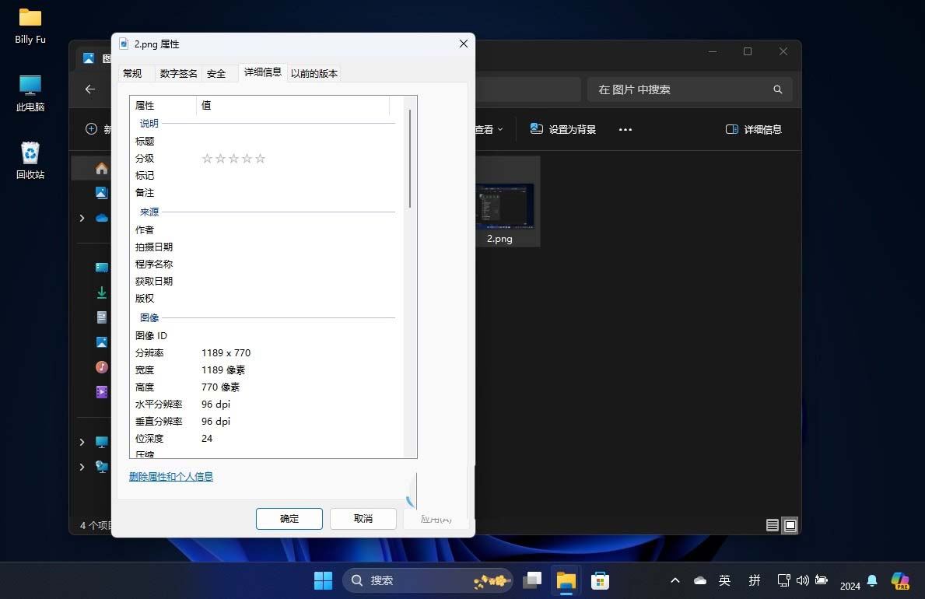Toggle the large icons view button
This screenshot has height=599, width=925.
[790, 525]
